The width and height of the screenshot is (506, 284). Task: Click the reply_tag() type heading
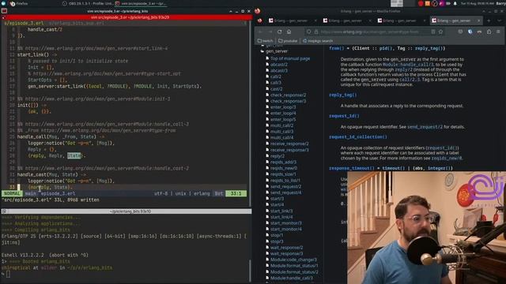tap(342, 95)
